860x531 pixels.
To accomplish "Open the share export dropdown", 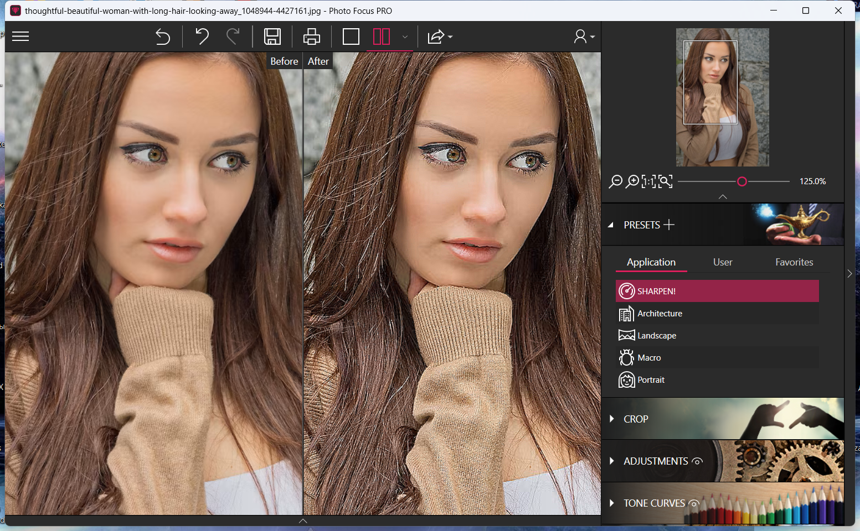I will pyautogui.click(x=440, y=37).
